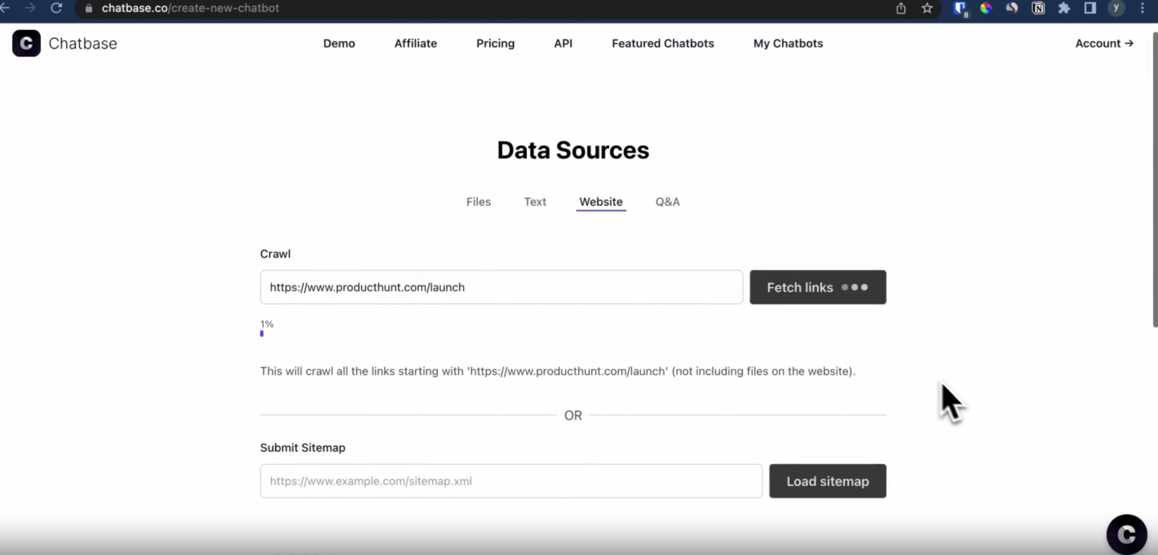
Task: Open the Notion web clipper extension
Action: coord(1038,8)
